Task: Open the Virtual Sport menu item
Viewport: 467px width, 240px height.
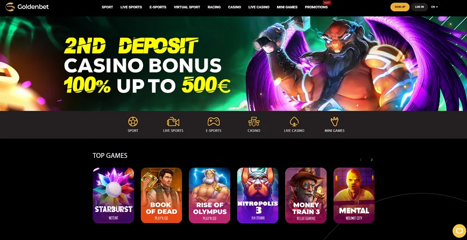Action: [187, 7]
